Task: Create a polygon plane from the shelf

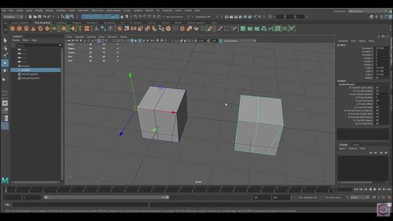Action: (47, 29)
